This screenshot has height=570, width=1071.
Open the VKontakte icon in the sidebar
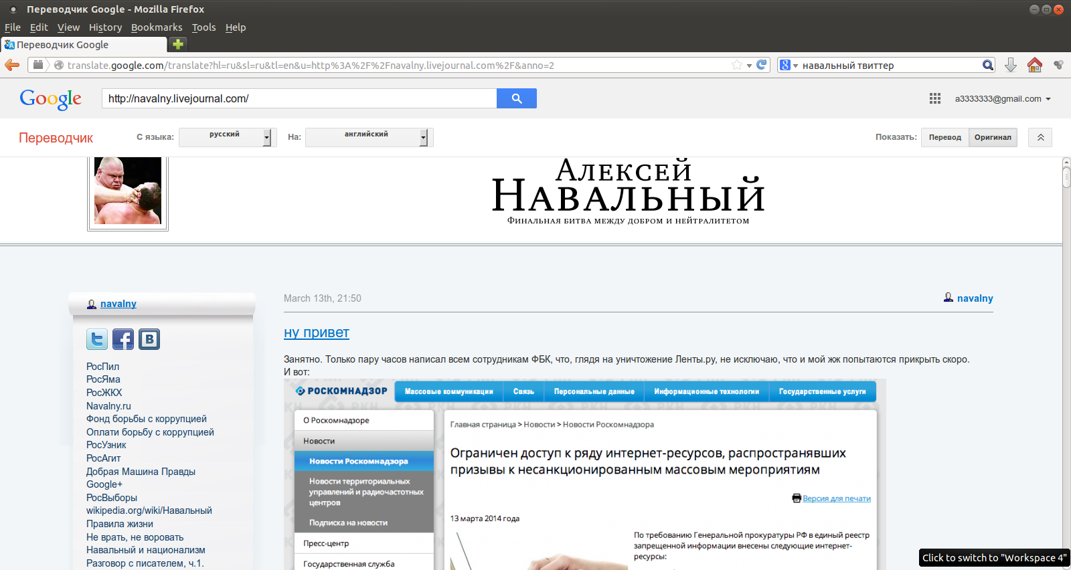[149, 339]
